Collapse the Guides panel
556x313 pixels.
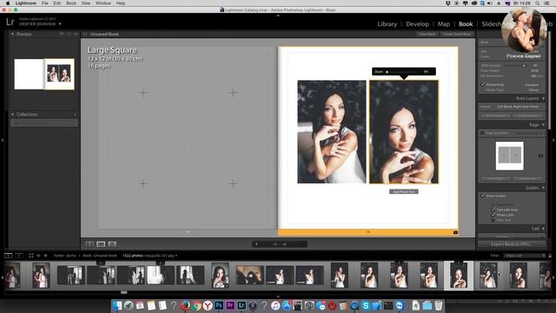click(544, 188)
